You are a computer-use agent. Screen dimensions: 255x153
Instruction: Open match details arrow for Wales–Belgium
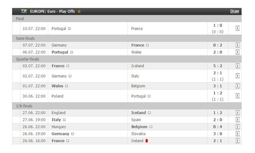pyautogui.click(x=237, y=86)
